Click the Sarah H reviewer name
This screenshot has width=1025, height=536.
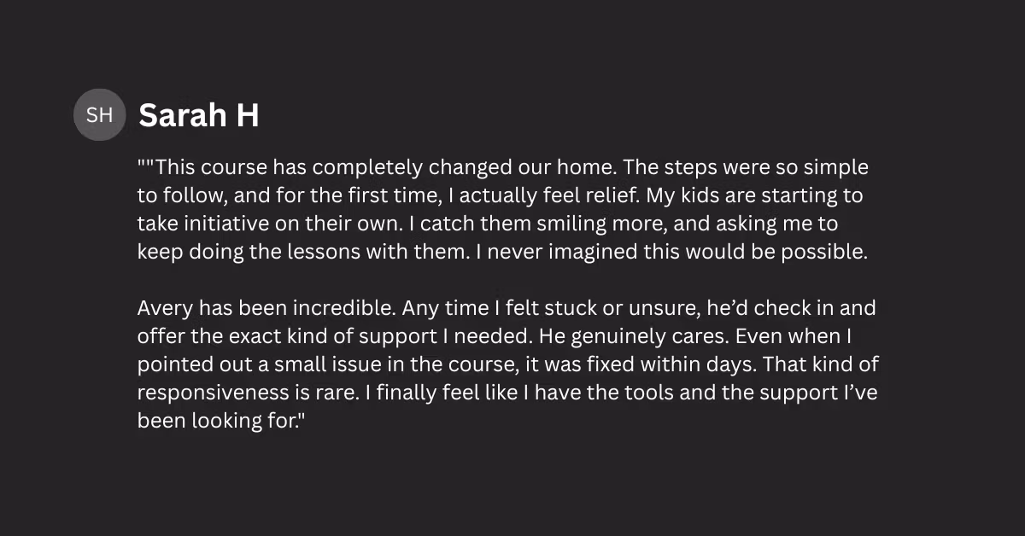pyautogui.click(x=199, y=115)
